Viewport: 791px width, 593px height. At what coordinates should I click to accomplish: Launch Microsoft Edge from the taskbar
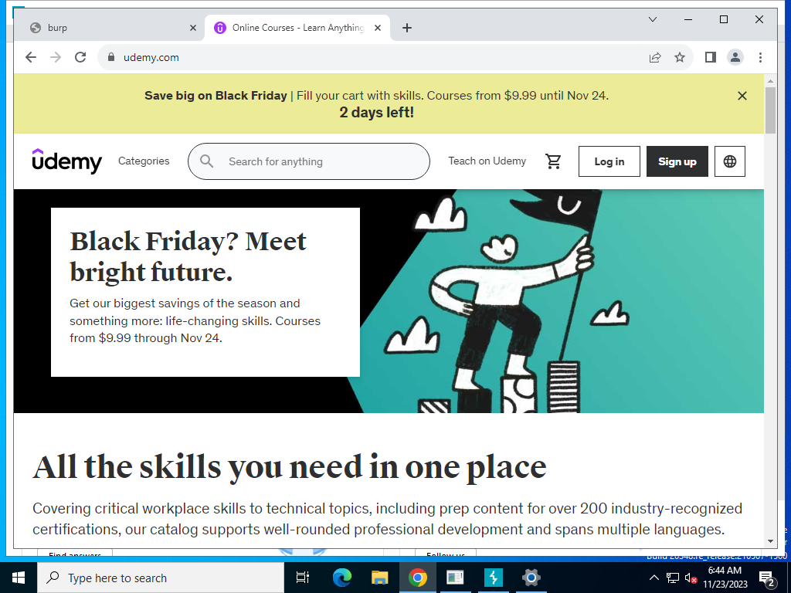point(341,578)
